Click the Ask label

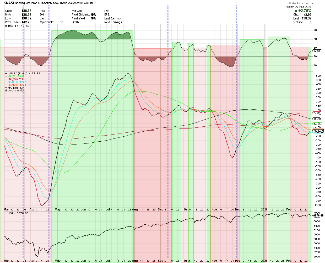click(x=43, y=11)
